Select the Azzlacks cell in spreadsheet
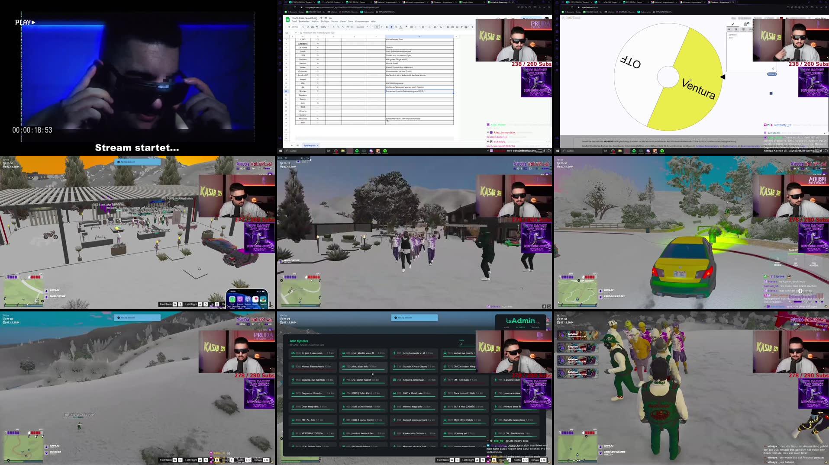 (303, 44)
